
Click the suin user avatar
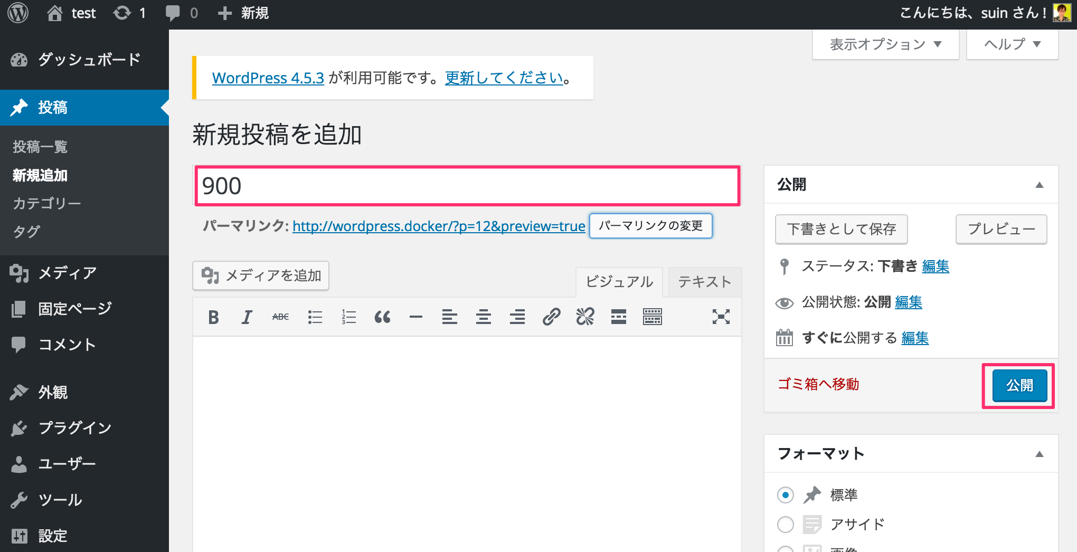[1062, 13]
